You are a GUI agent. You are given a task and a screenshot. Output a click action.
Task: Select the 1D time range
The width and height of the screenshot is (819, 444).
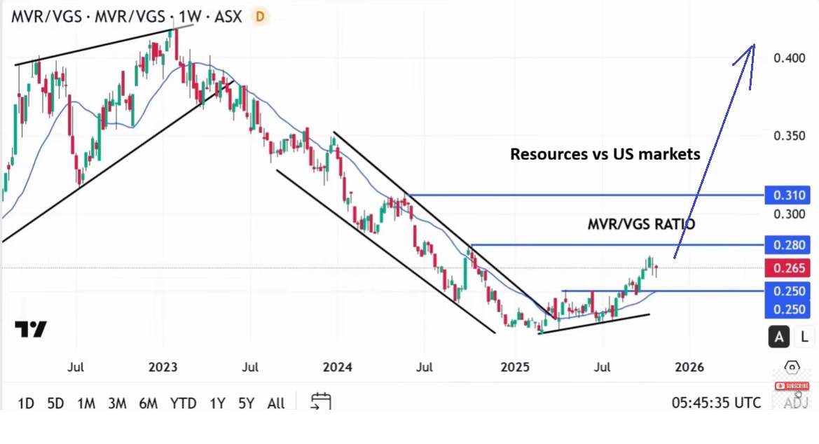[26, 403]
